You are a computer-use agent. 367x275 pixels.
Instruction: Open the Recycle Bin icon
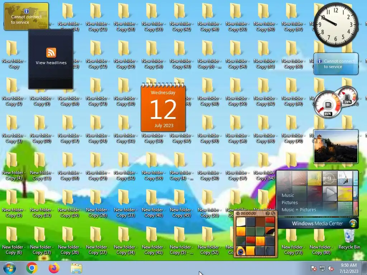point(349,239)
